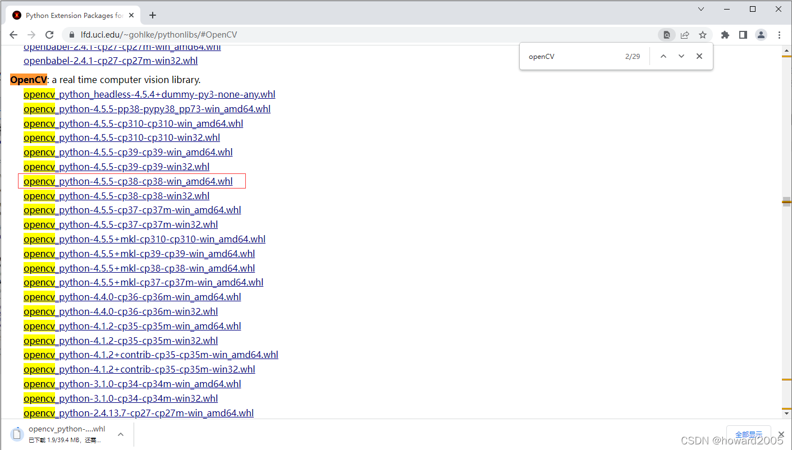
Task: Click the find-in-page icon in address bar
Action: [x=667, y=35]
